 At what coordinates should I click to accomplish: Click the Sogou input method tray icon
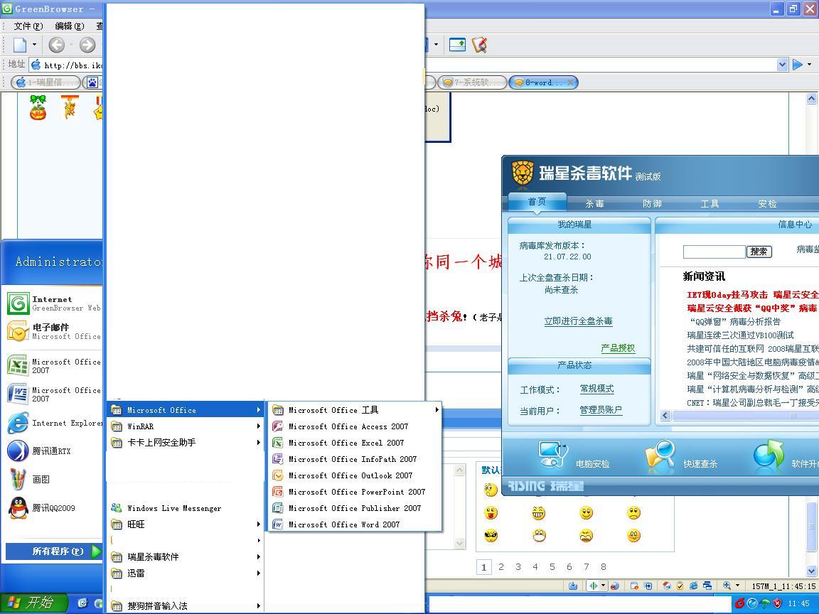[x=740, y=603]
